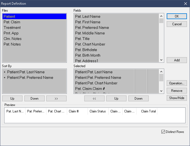The width and height of the screenshot is (190, 146).
Task: Choose Pat. Chart Number in Fields list
Action: (x=90, y=44)
